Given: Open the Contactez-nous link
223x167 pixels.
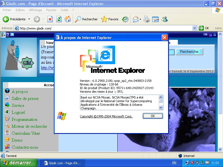Looking at the screenshot, I should pos(25,147).
